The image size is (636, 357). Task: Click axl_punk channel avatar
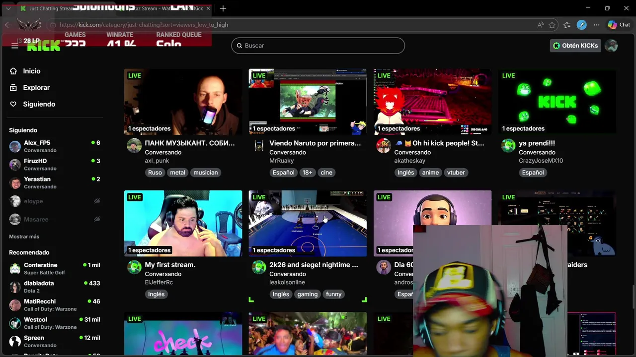(x=134, y=145)
